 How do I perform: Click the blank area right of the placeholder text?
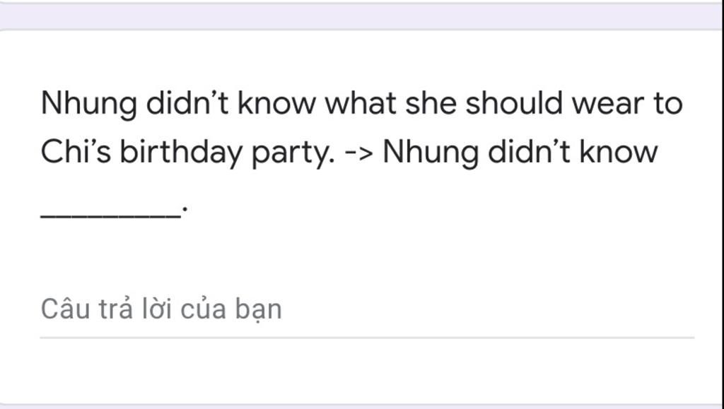pyautogui.click(x=487, y=310)
